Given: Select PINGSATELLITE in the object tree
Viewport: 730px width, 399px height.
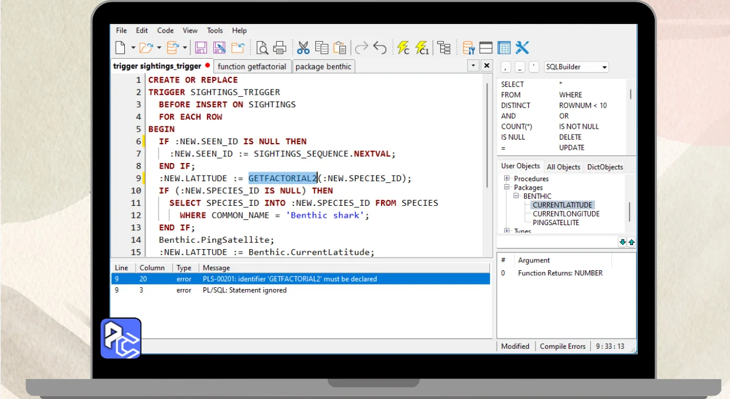Looking at the screenshot, I should [x=555, y=223].
